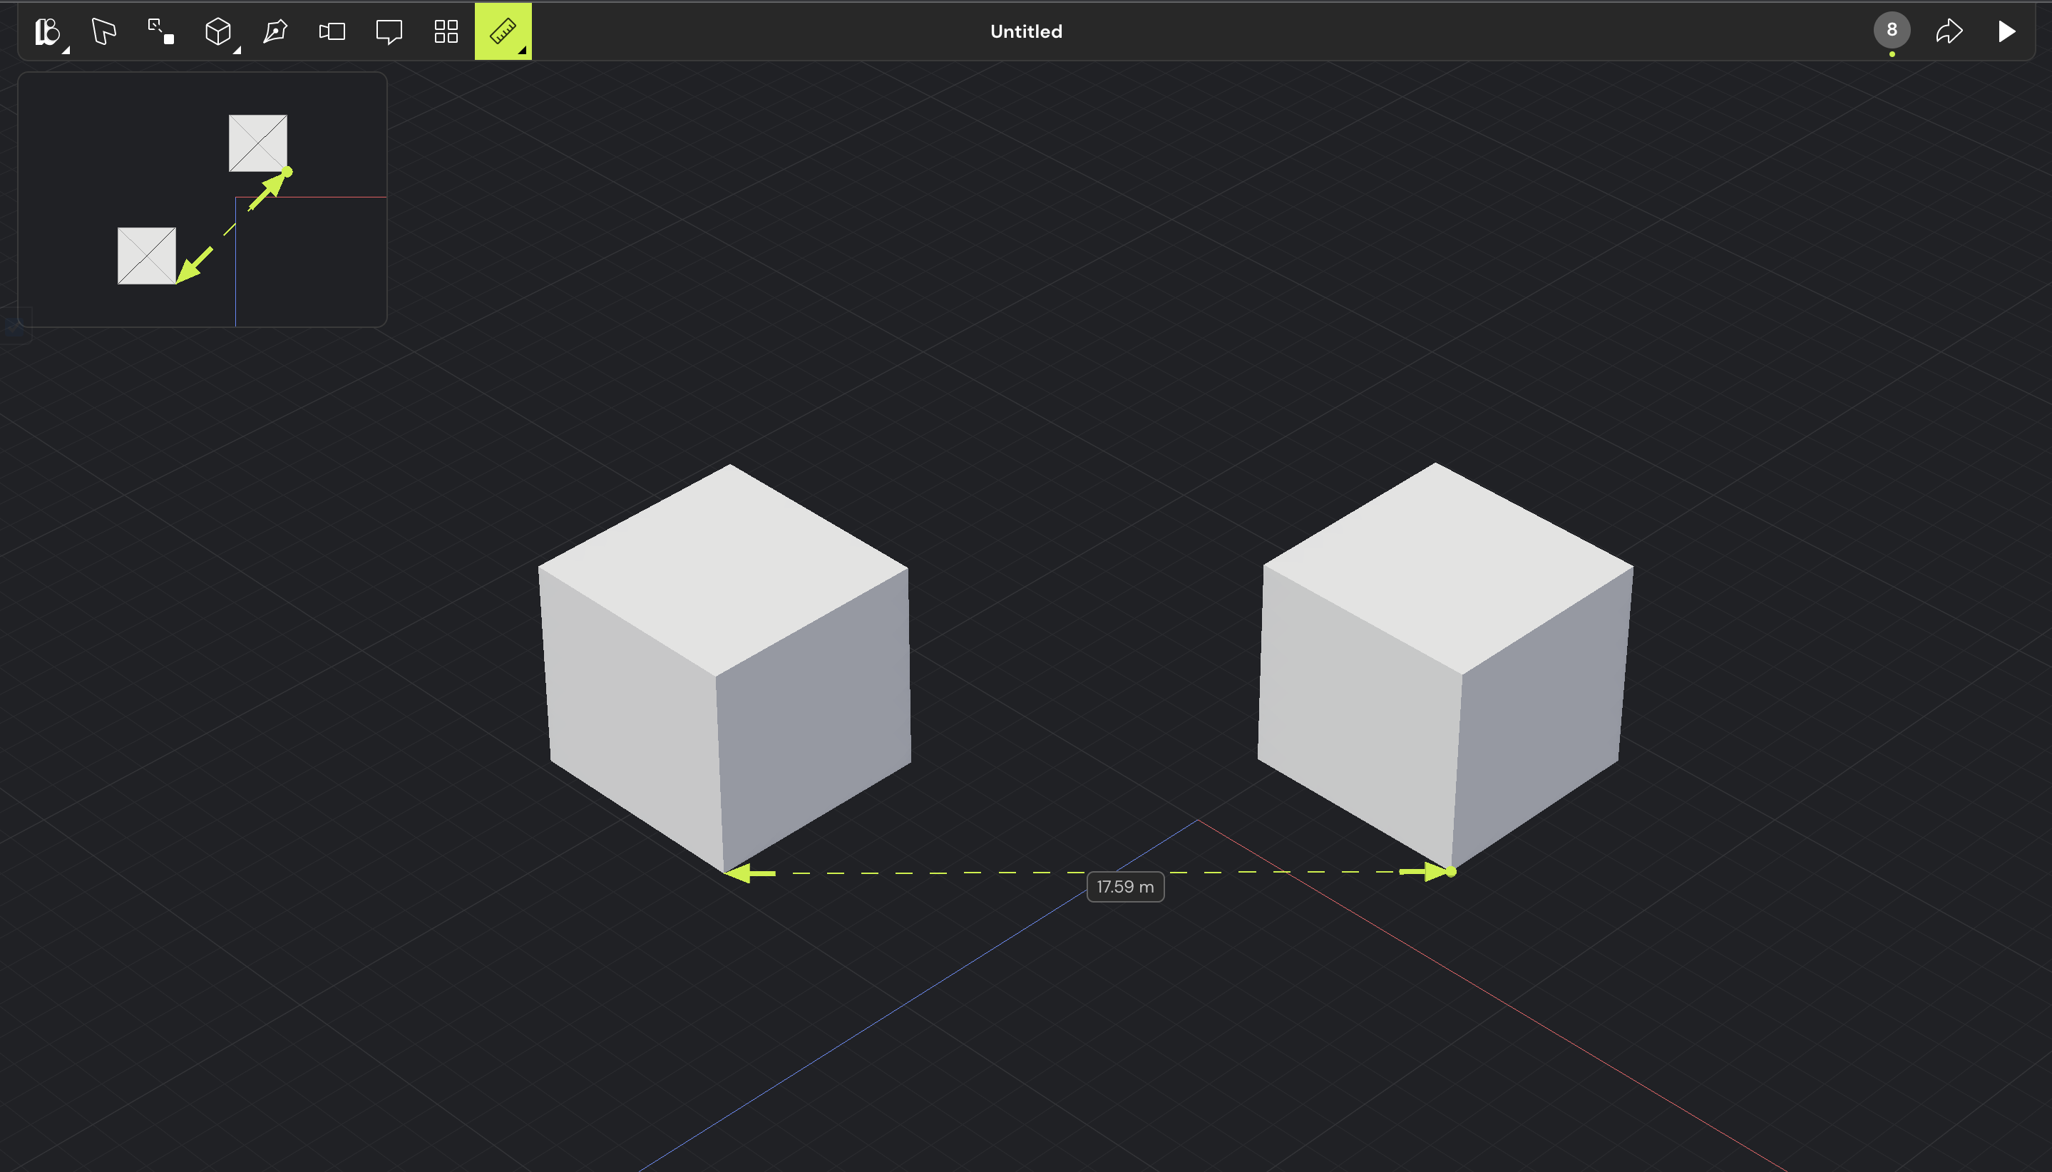This screenshot has width=2052, height=1172.
Task: Click the share arrow icon
Action: 1949,31
